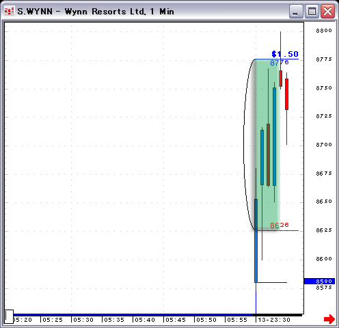Click the small white box beside 05:20

click(9, 316)
